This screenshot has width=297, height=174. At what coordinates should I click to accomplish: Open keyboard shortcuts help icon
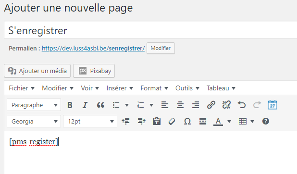click(266, 121)
